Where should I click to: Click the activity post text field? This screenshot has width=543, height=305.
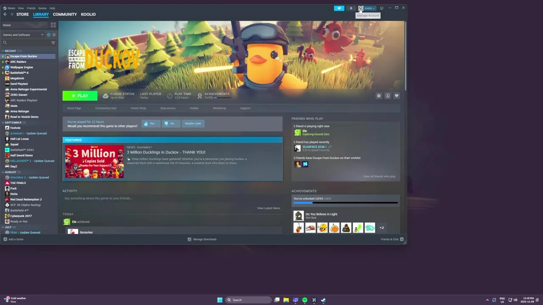click(172, 198)
